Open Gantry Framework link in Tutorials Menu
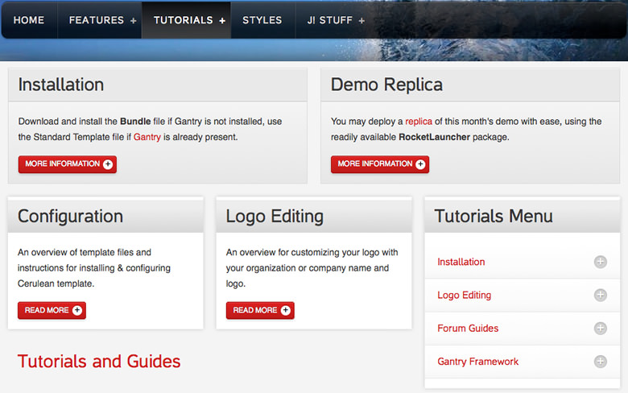 tap(478, 362)
